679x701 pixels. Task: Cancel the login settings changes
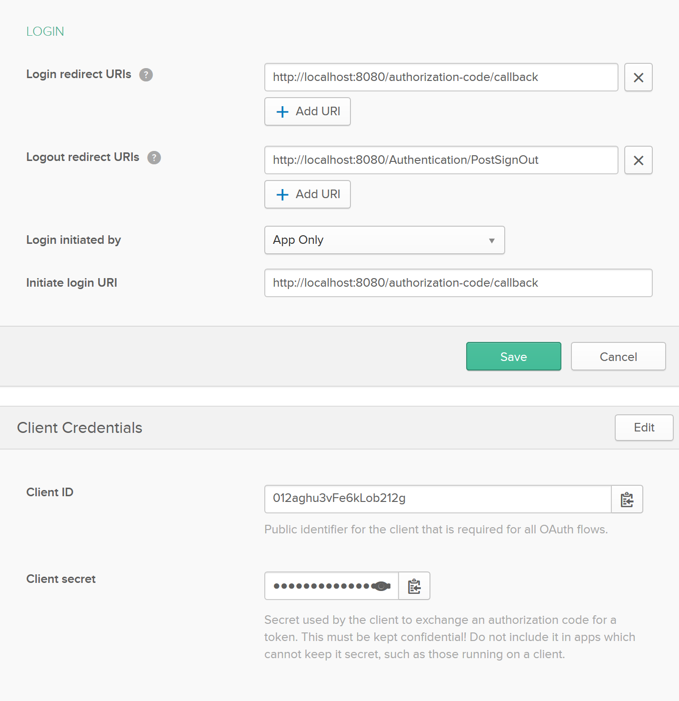618,356
